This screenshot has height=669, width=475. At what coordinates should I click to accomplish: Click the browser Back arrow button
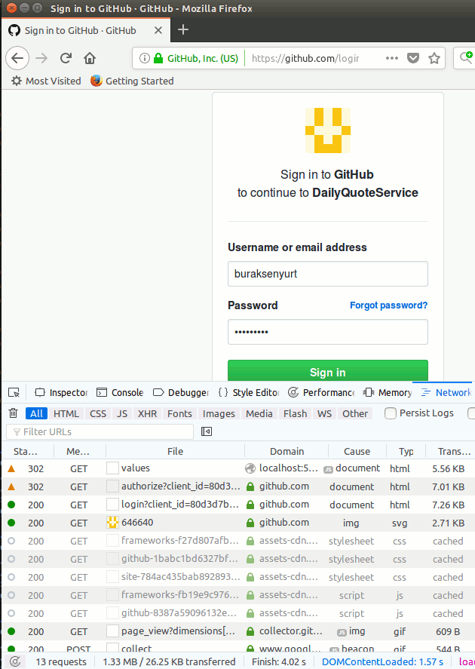pyautogui.click(x=18, y=58)
